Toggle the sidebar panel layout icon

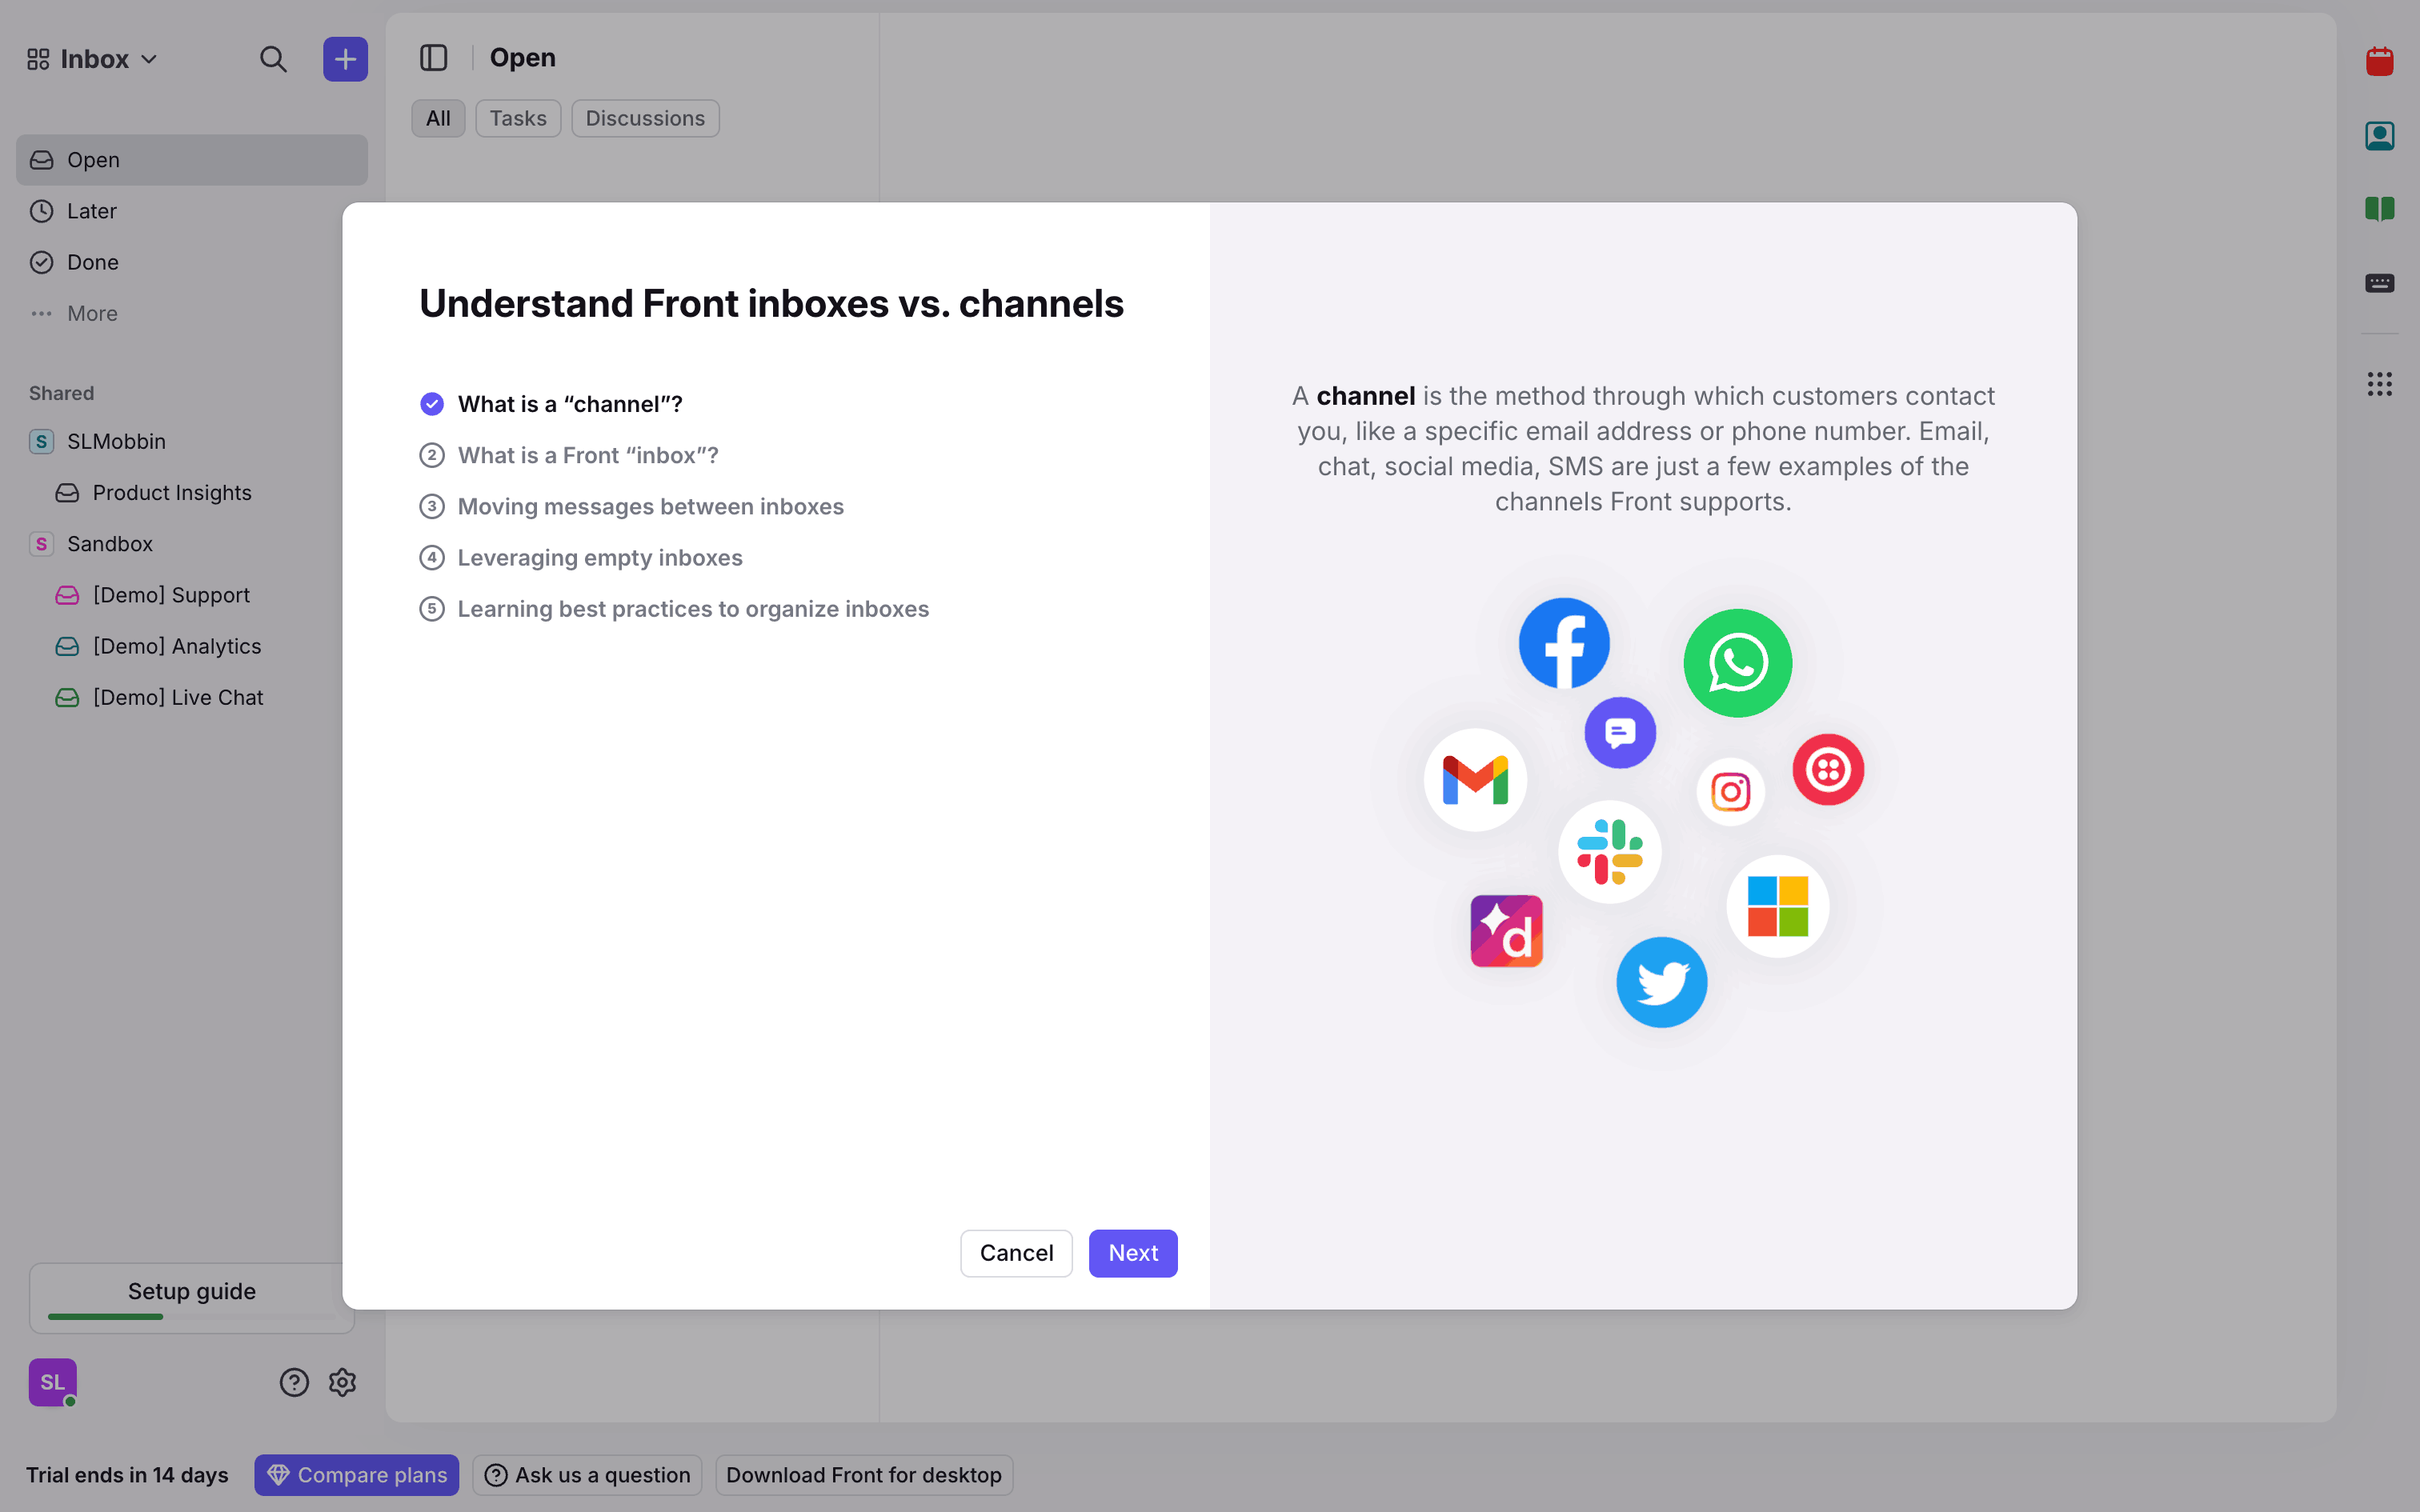433,58
